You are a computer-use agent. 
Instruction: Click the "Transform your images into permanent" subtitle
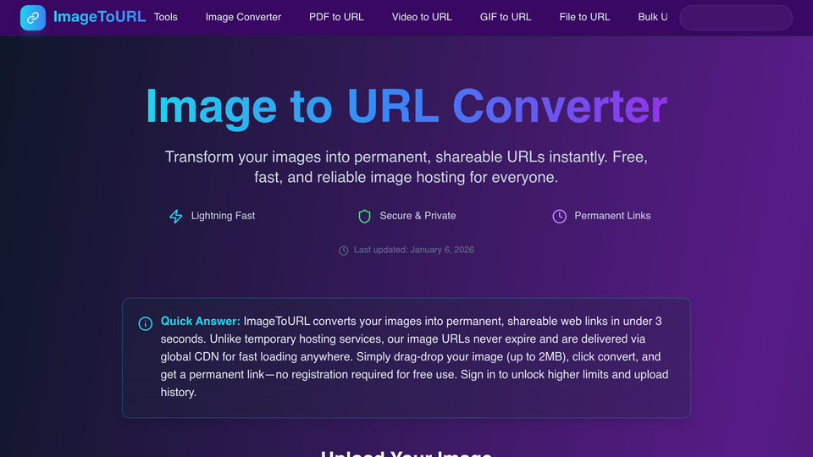point(406,167)
